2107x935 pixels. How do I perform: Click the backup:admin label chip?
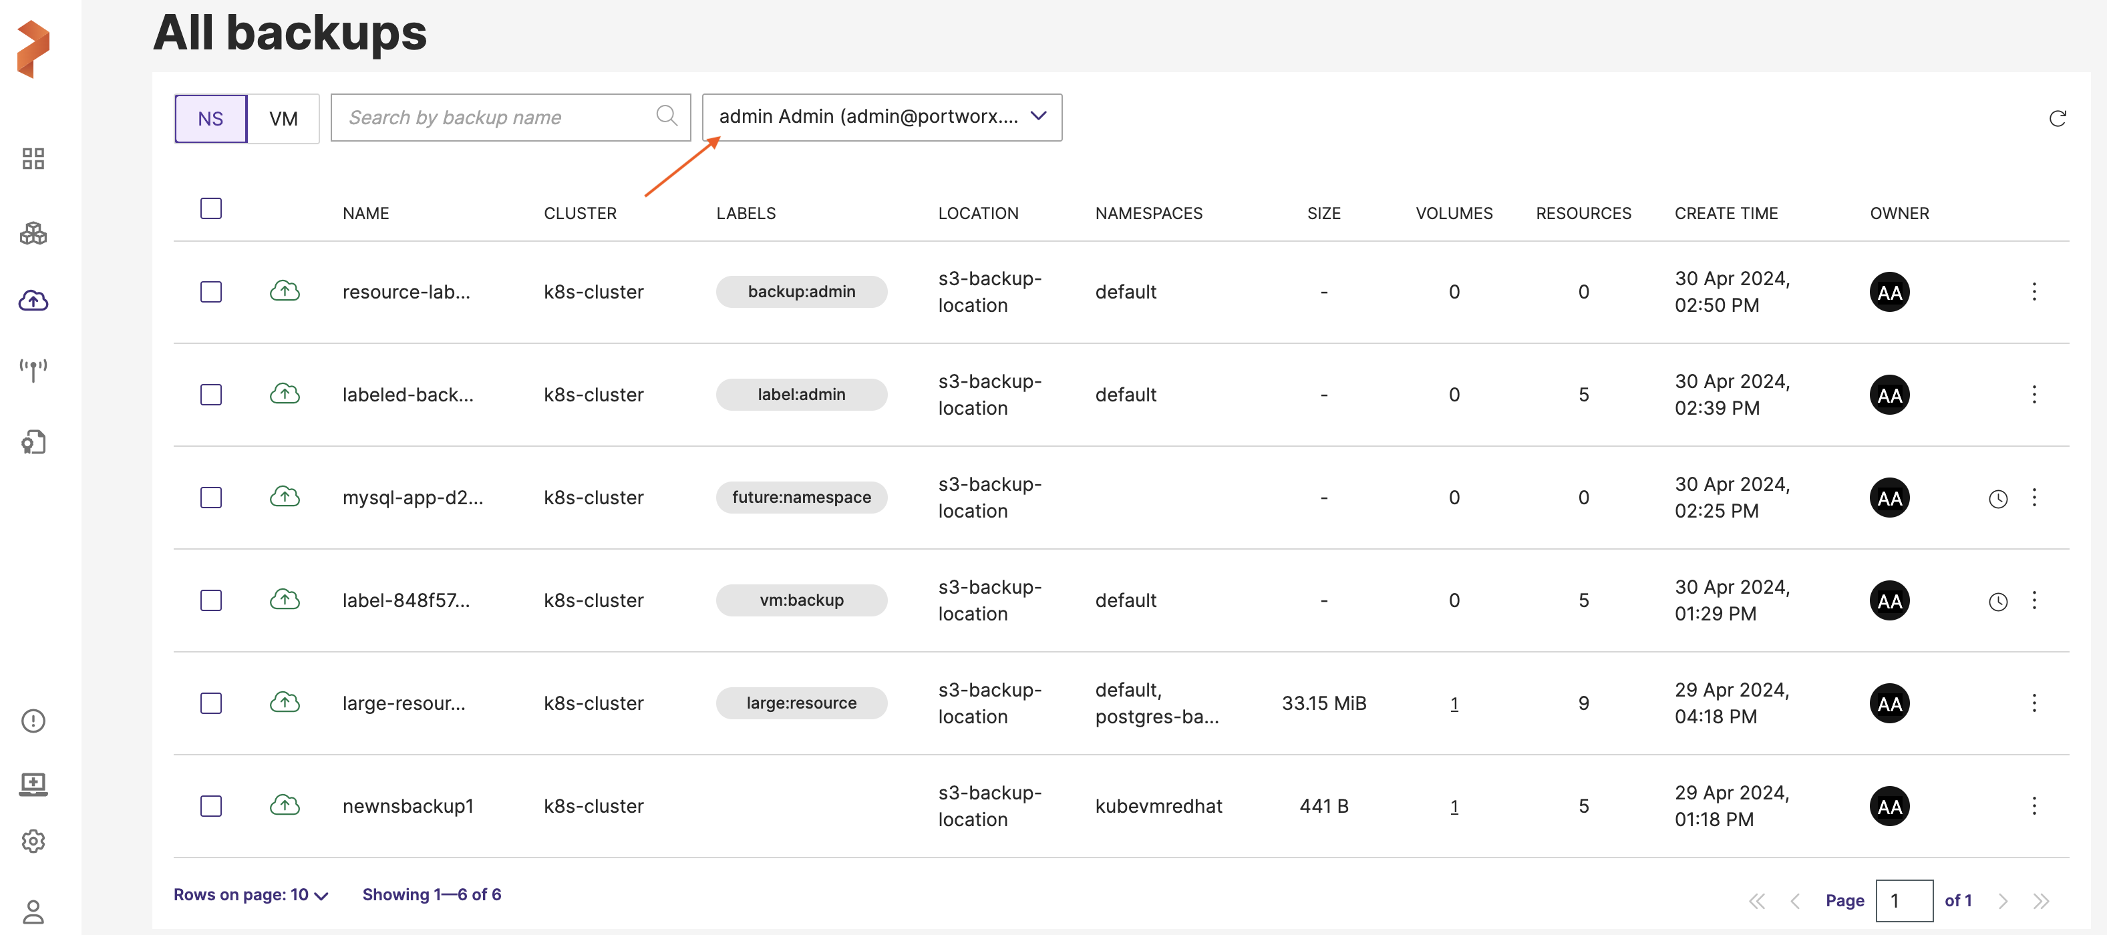pyautogui.click(x=801, y=292)
